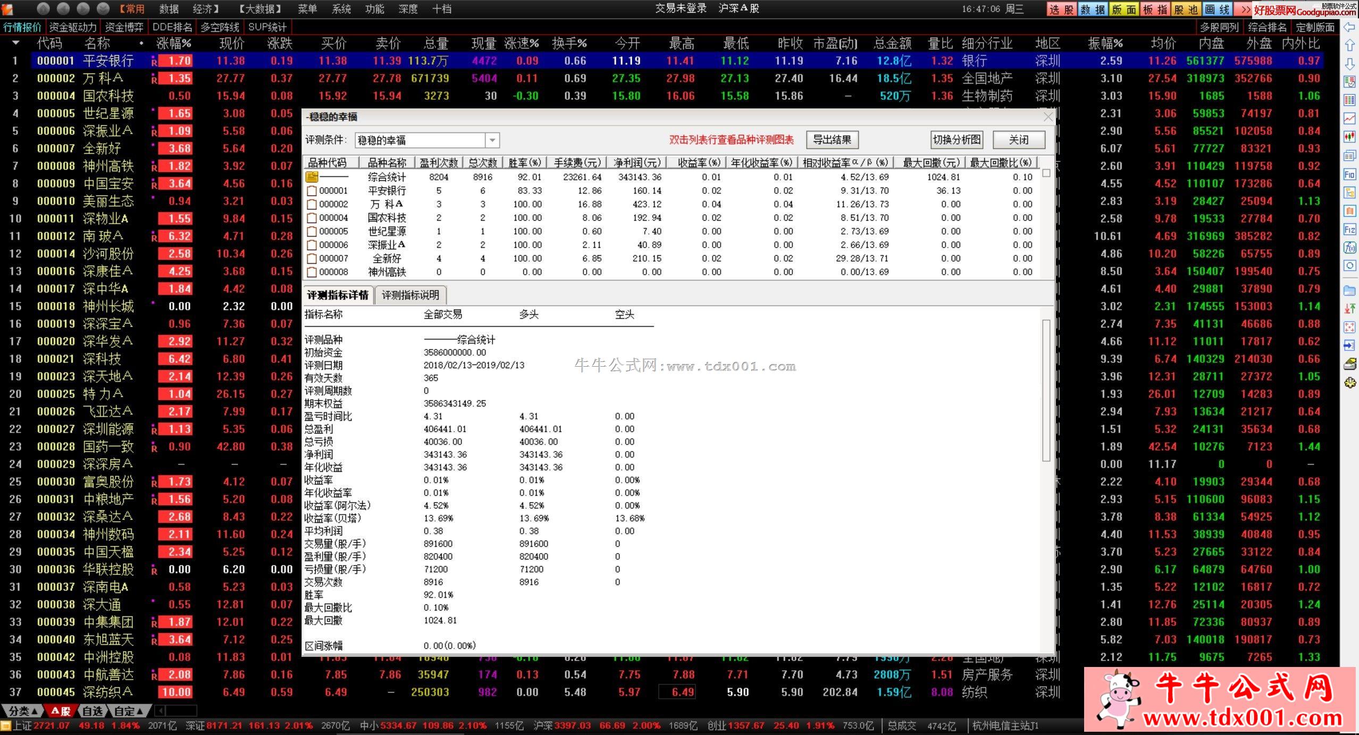The width and height of the screenshot is (1359, 735).
Task: Click the results list scrollbar thumb
Action: [1046, 173]
